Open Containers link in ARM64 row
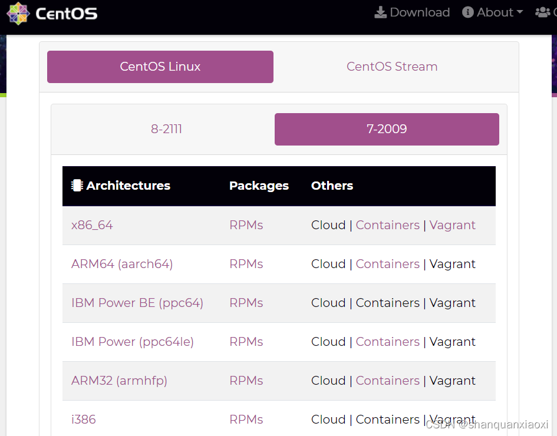The height and width of the screenshot is (436, 557). pos(388,264)
